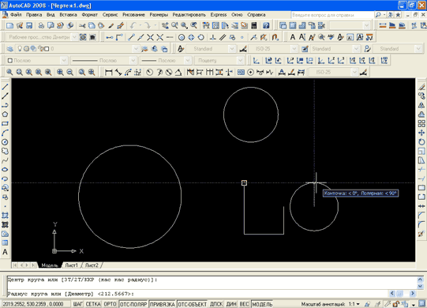Click the Linear Dimension icon
Screen dimensions: 427x308
(x=109, y=72)
